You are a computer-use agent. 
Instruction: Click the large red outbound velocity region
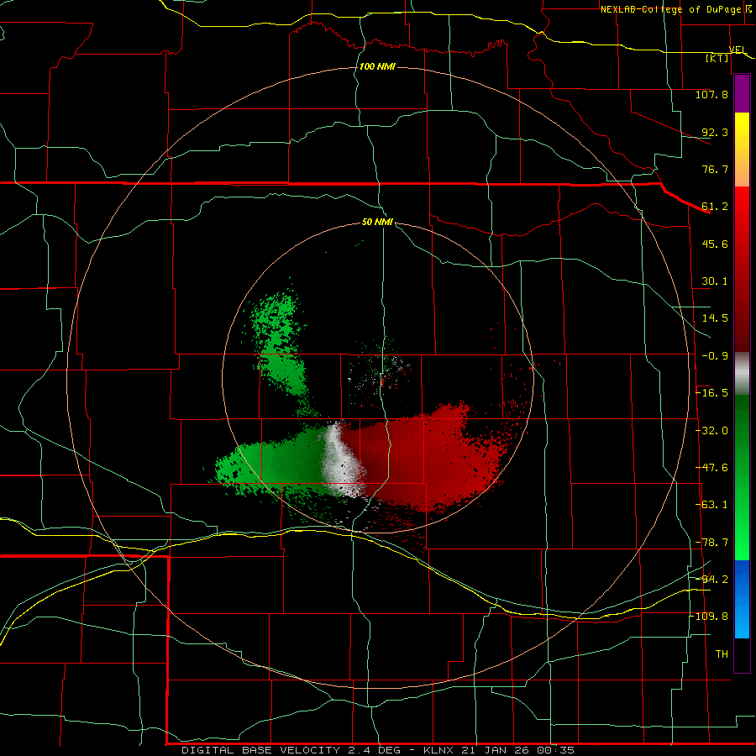tap(424, 458)
